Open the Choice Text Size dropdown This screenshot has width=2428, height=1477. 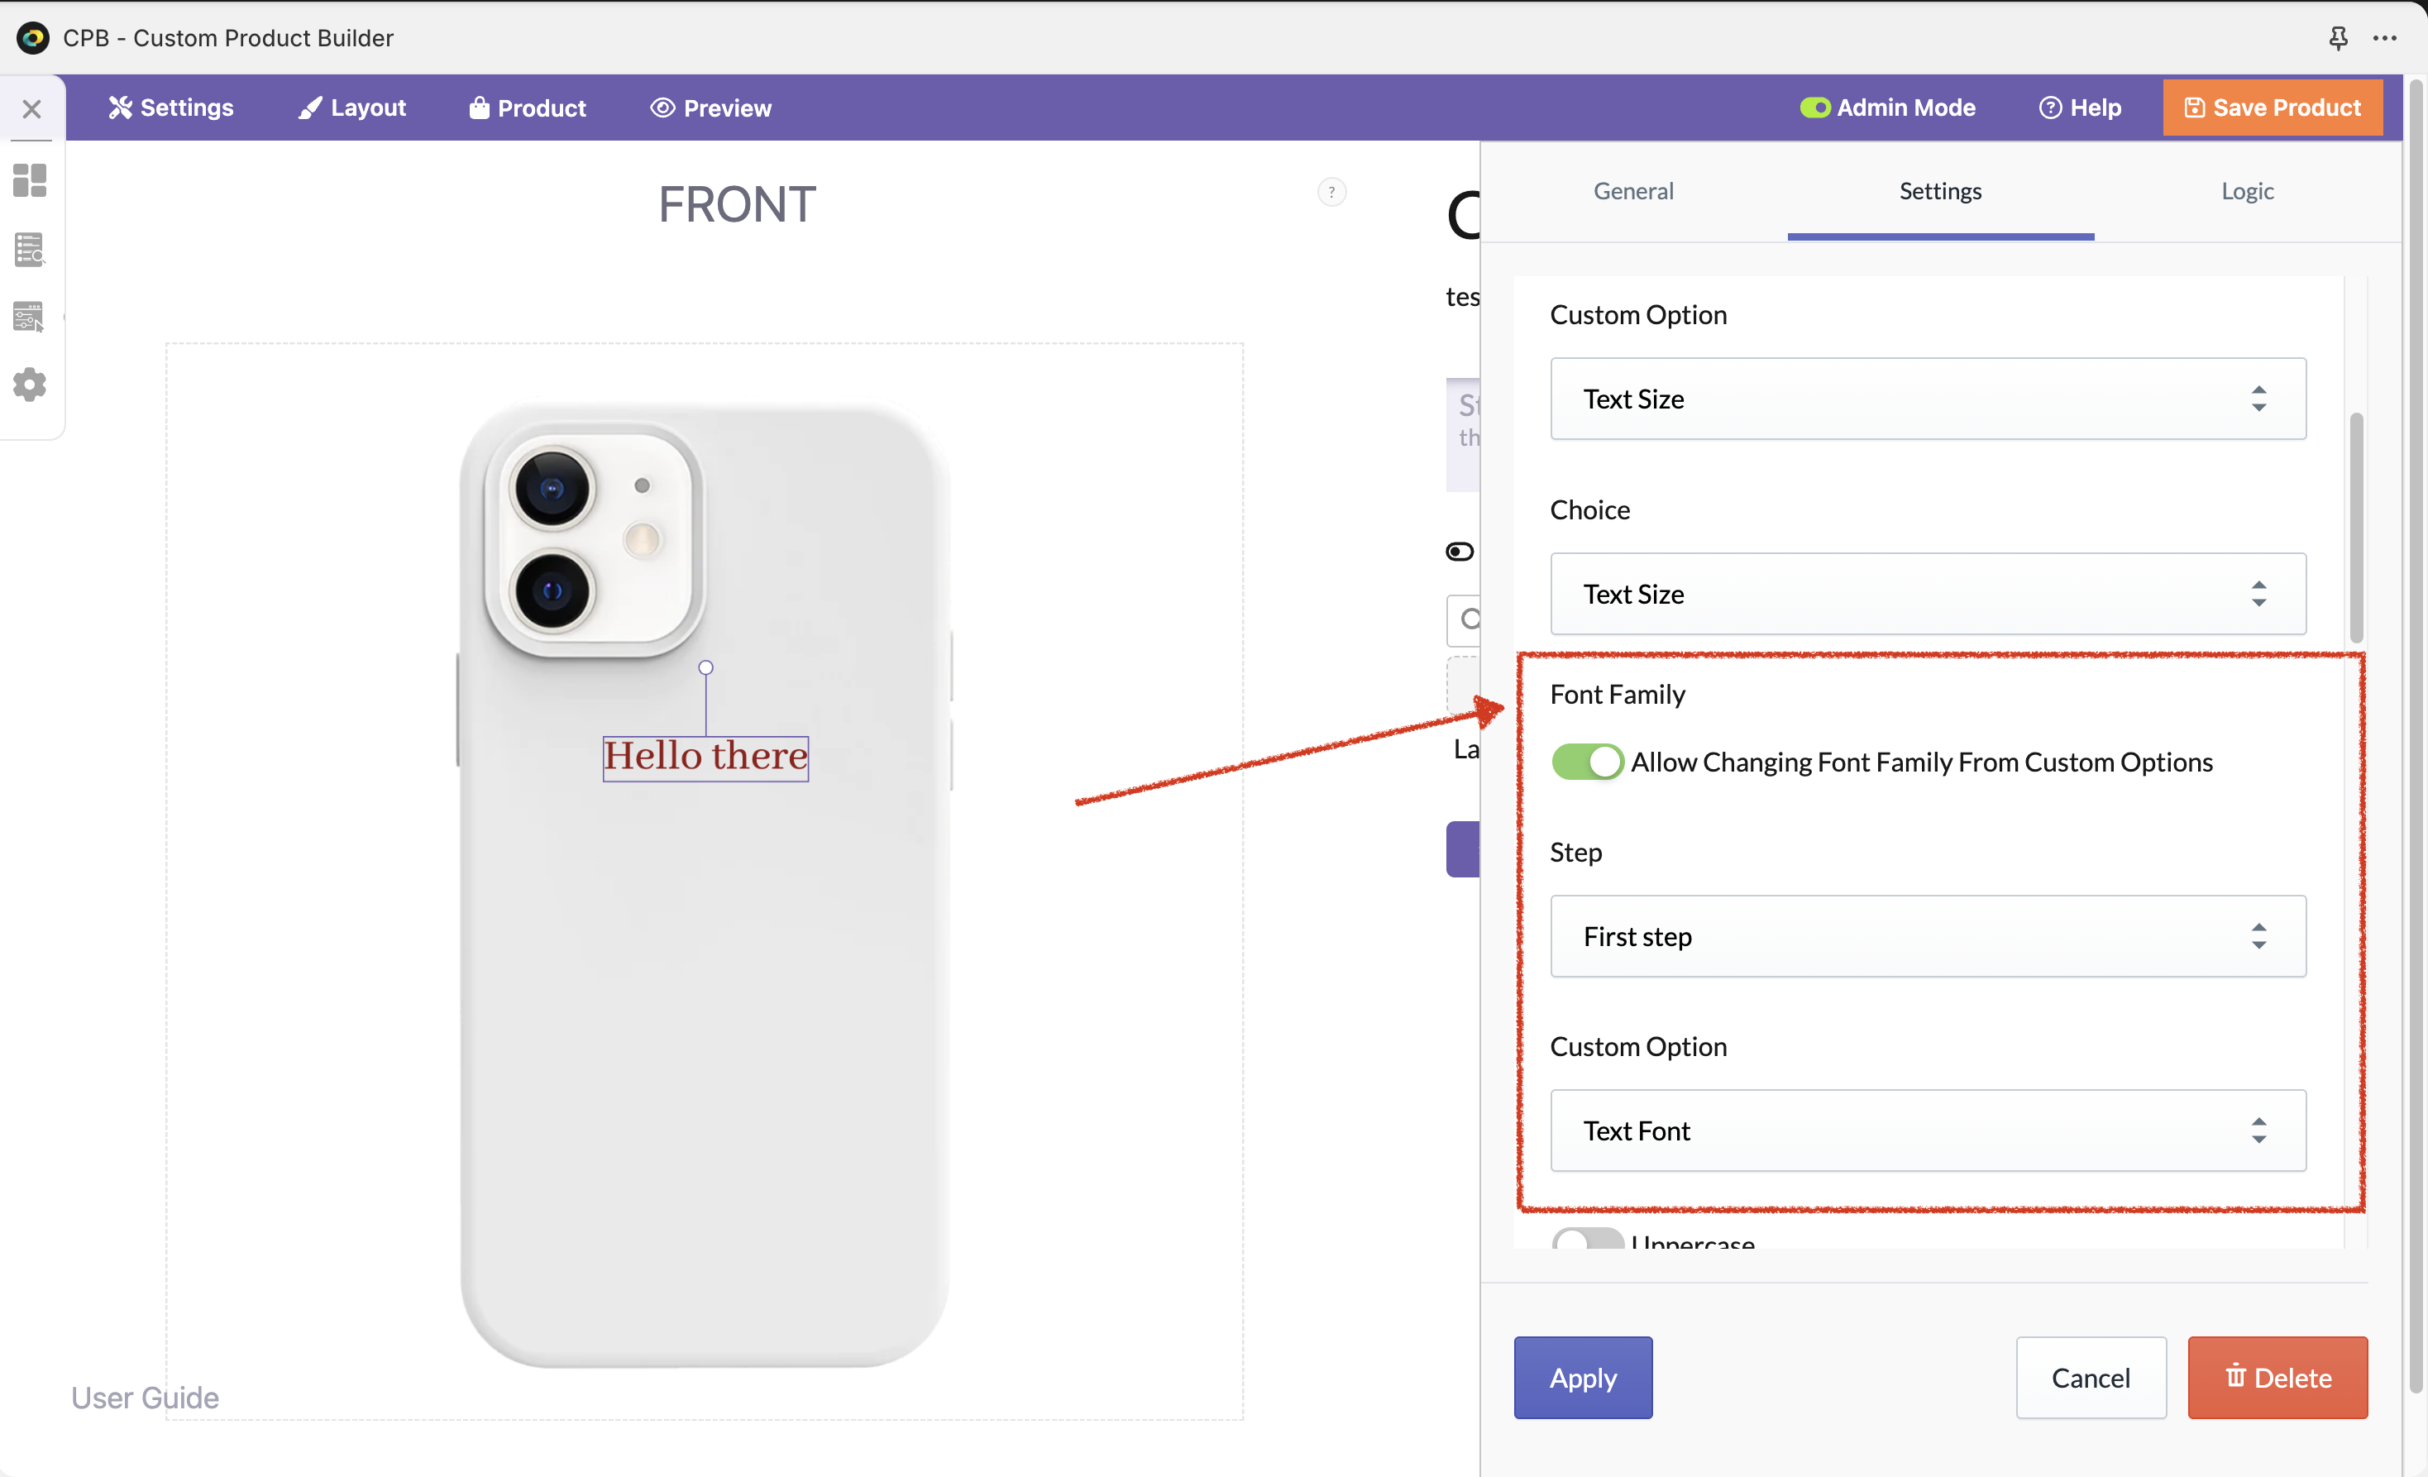pos(1928,594)
